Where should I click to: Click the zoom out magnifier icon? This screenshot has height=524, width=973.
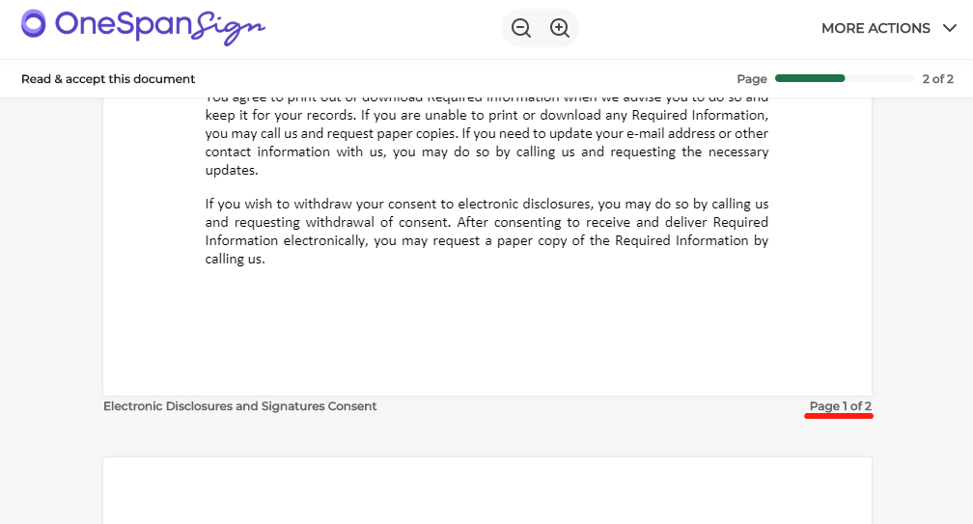tap(520, 28)
